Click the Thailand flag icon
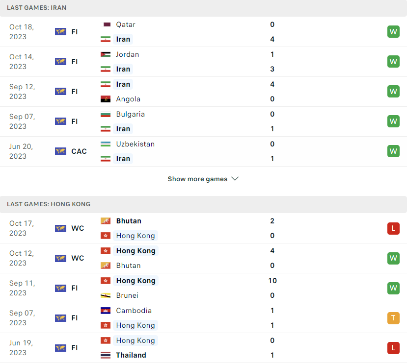The width and height of the screenshot is (407, 363). (106, 355)
